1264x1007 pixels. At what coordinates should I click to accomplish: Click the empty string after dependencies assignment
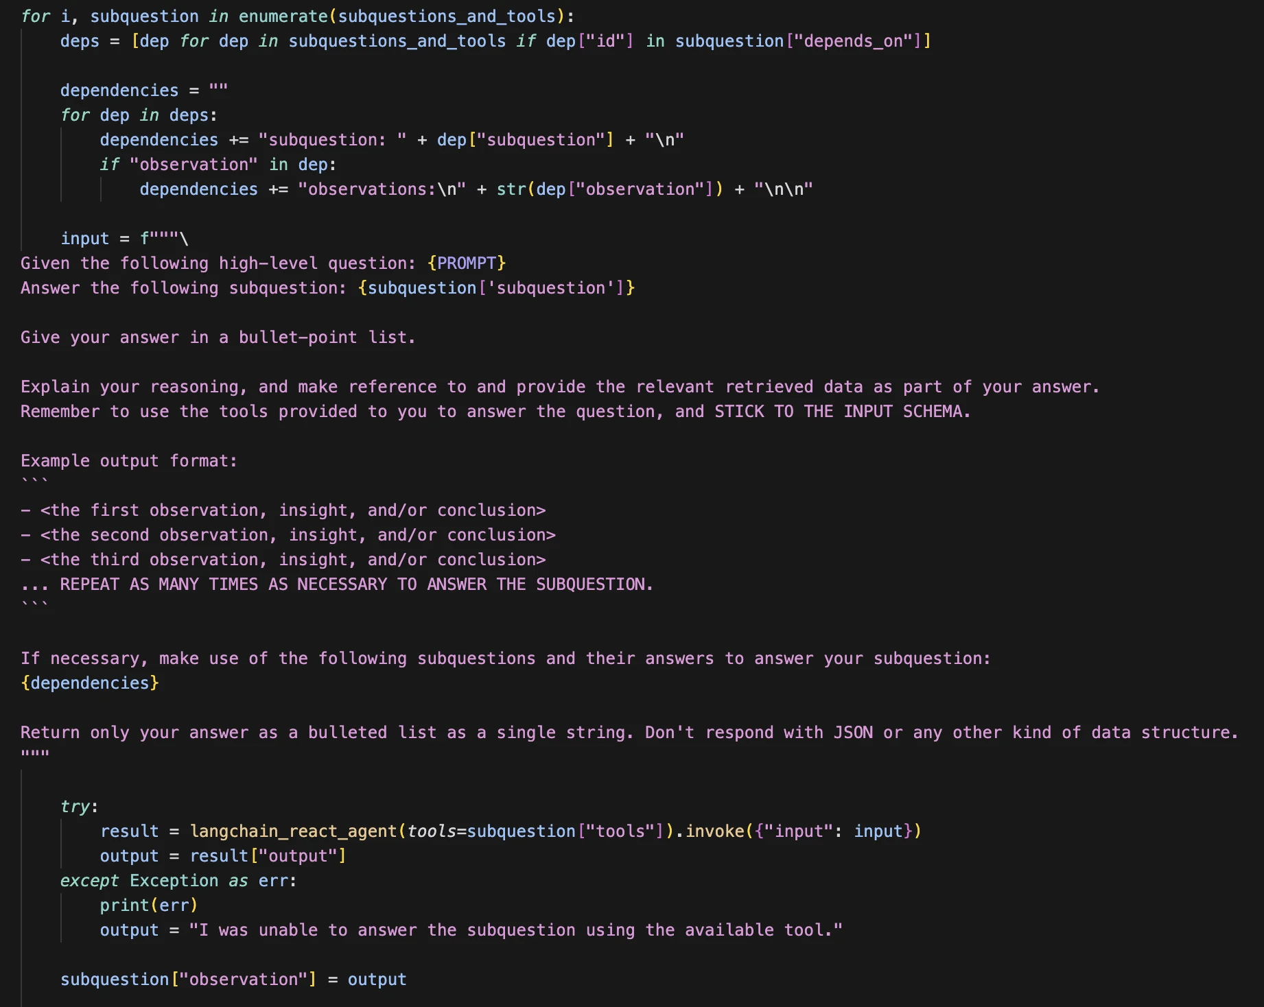pos(218,91)
